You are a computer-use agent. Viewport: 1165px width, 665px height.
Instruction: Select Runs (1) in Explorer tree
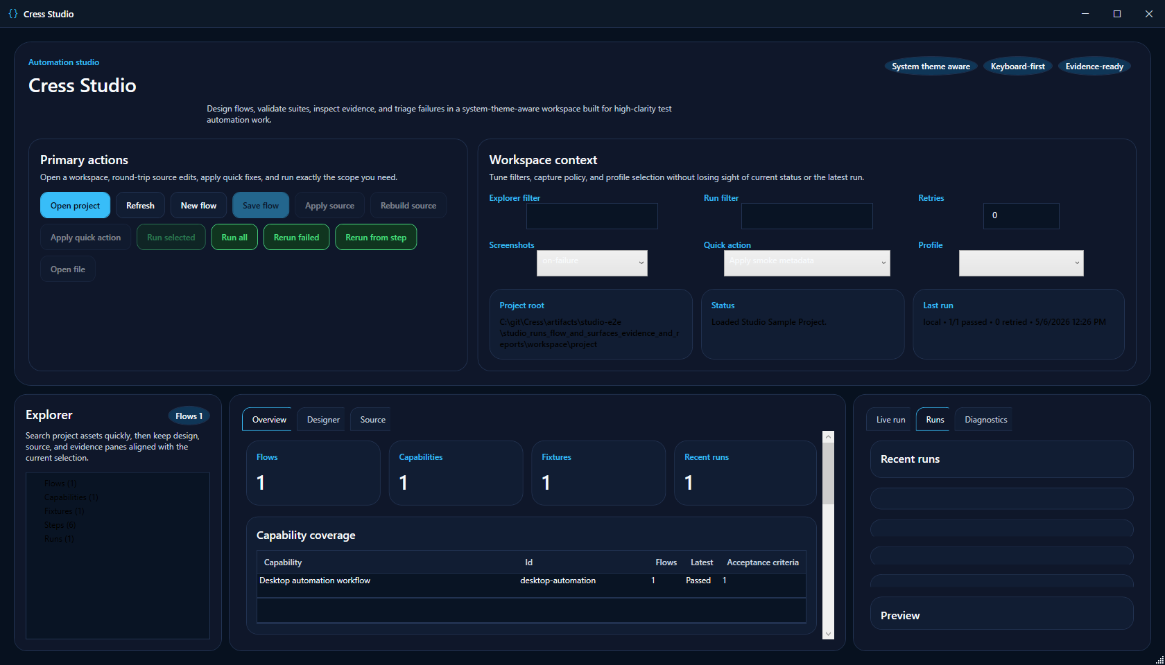click(59, 539)
